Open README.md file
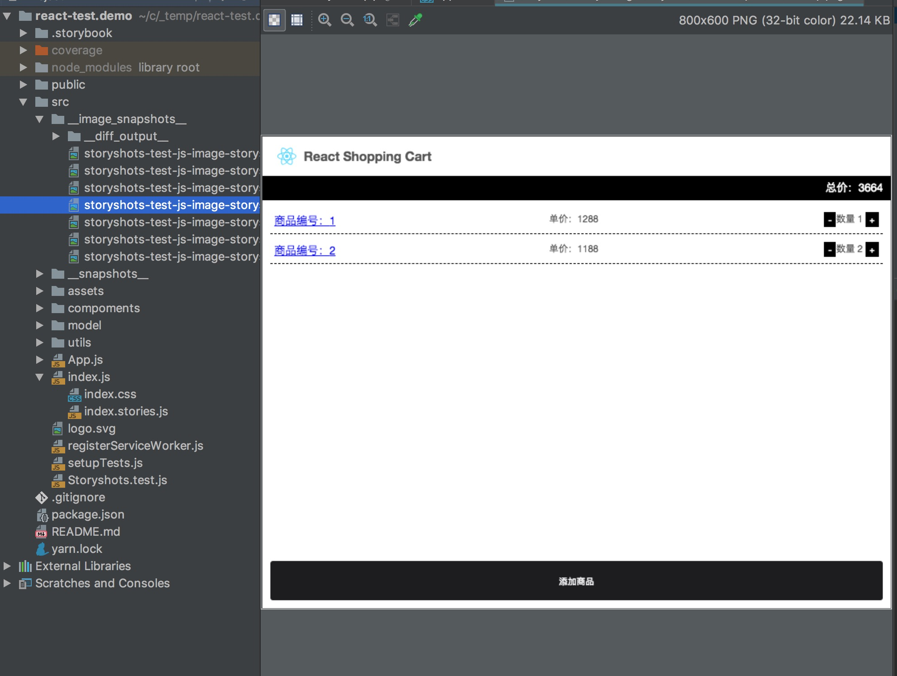The height and width of the screenshot is (676, 897). (86, 532)
